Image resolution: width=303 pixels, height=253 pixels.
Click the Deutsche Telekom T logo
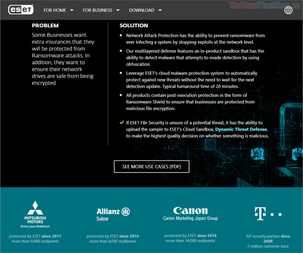point(268,214)
